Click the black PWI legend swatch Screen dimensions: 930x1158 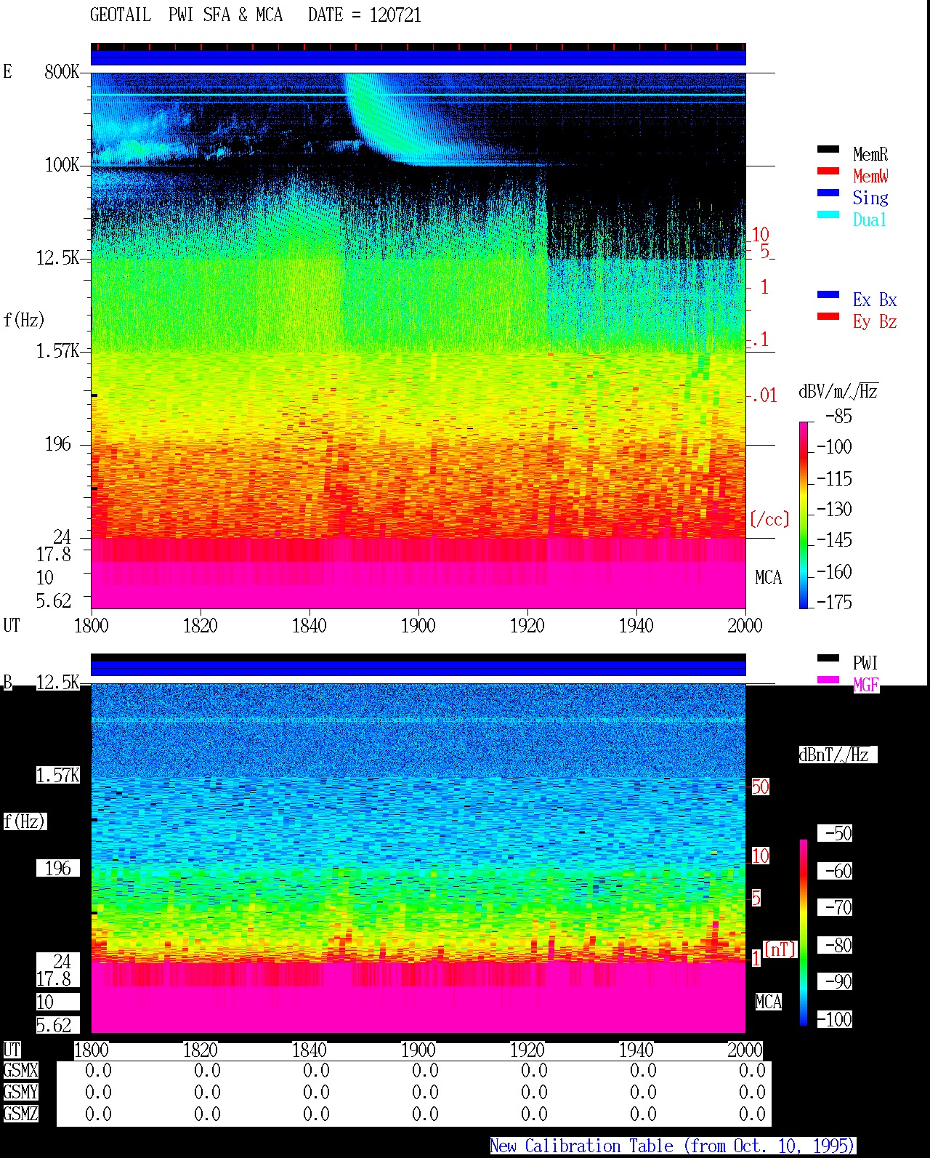[828, 659]
